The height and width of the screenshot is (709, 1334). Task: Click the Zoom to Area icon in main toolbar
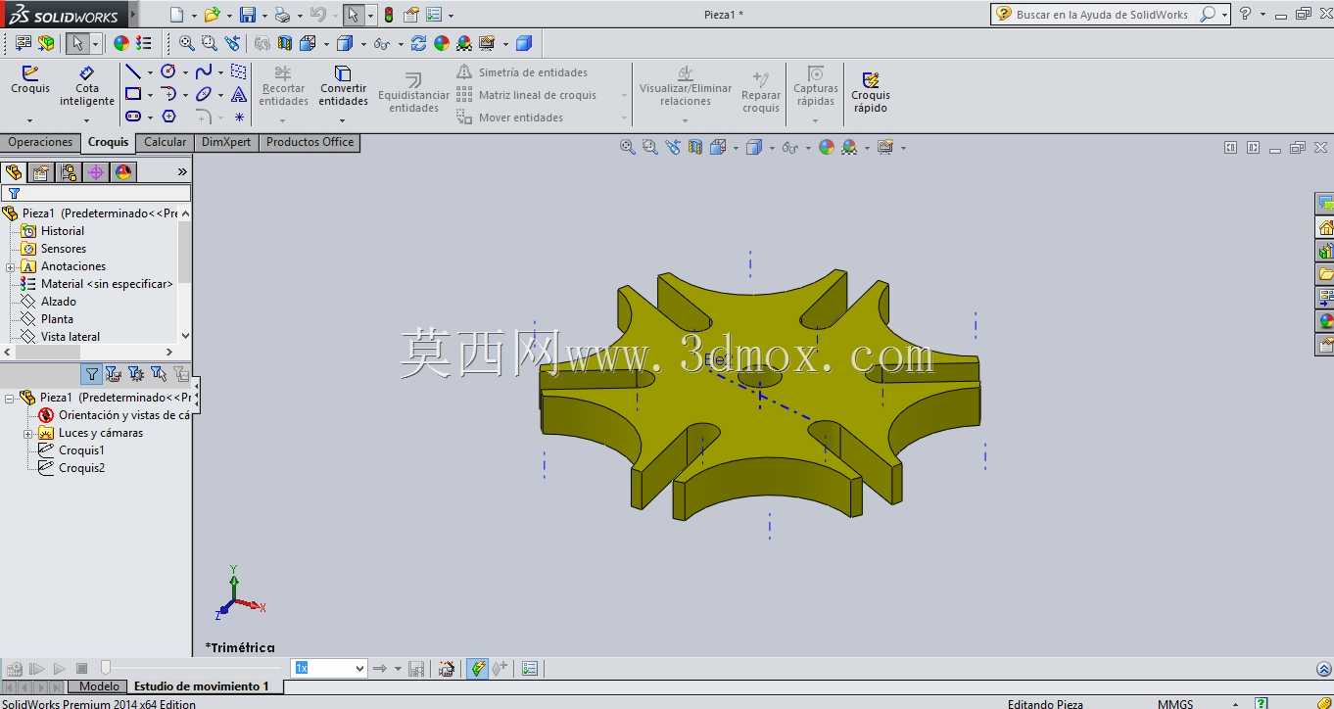(x=209, y=43)
